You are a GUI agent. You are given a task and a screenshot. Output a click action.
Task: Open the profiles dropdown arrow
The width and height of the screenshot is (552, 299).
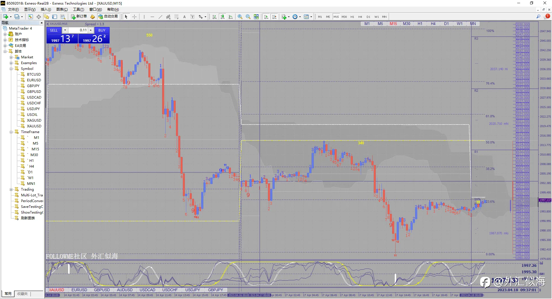22,17
